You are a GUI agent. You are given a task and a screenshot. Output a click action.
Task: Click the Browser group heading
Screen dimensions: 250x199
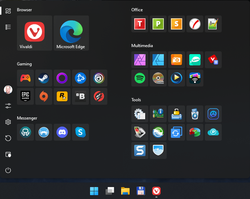point(24,10)
